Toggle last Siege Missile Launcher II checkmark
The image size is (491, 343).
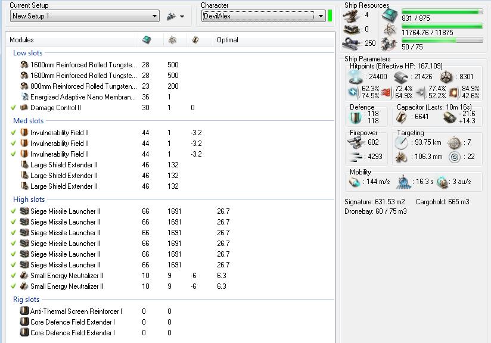[x=13, y=264]
